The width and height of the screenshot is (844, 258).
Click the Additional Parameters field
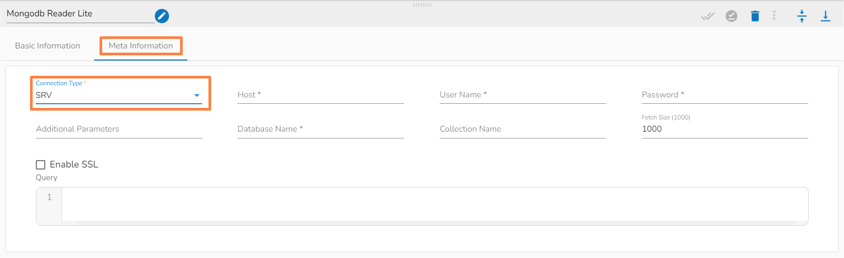(x=118, y=129)
